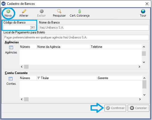Click the Excluir minus icon
152x120 pixels.
[x=42, y=11]
